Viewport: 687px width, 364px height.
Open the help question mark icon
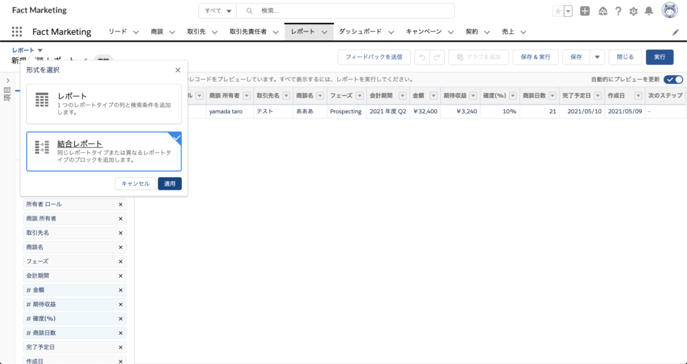[618, 11]
